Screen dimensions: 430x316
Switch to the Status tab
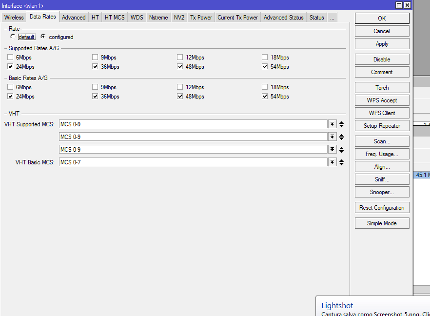317,17
